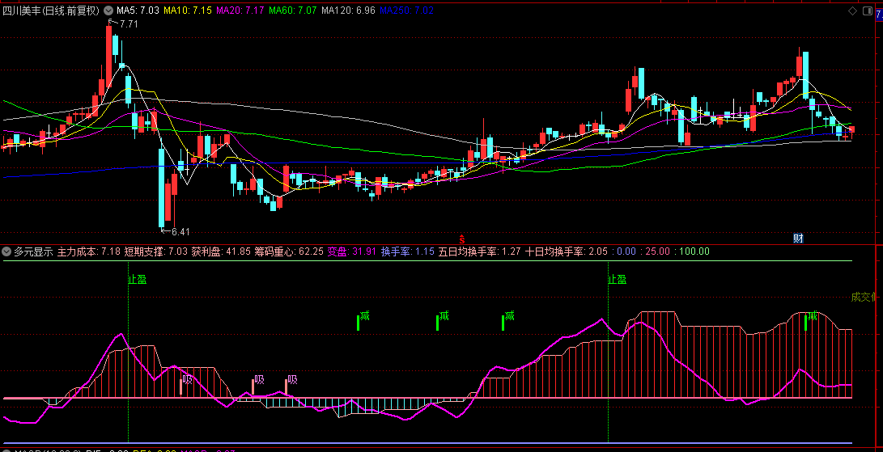Viewport: 883px width, 452px height.
Task: Click the 6.41 low price marker
Action: click(176, 231)
